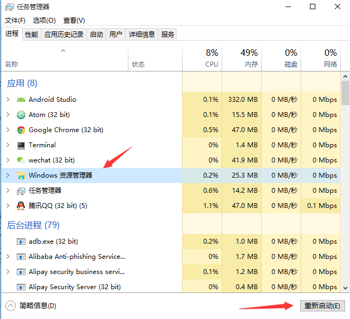Select the Atom (32 bit) row text
The height and width of the screenshot is (319, 350).
(49, 115)
